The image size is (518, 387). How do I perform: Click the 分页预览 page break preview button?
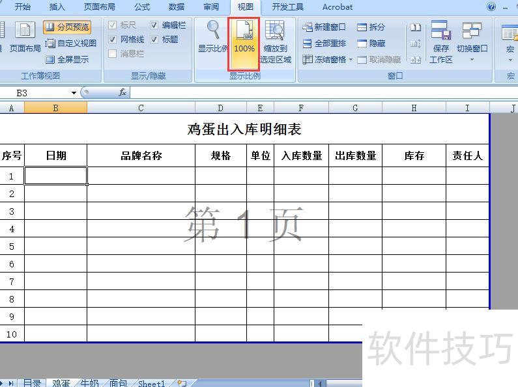click(67, 27)
